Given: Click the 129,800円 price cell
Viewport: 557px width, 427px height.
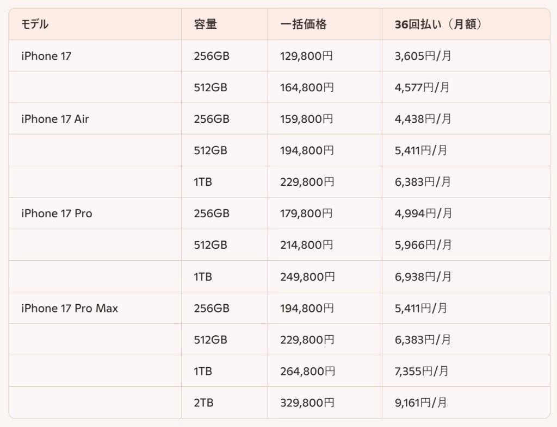Looking at the screenshot, I should 307,56.
